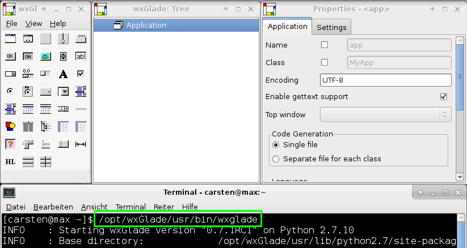The image size is (467, 248).
Task: Select the StaticLine widget icon
Action: click(x=81, y=109)
